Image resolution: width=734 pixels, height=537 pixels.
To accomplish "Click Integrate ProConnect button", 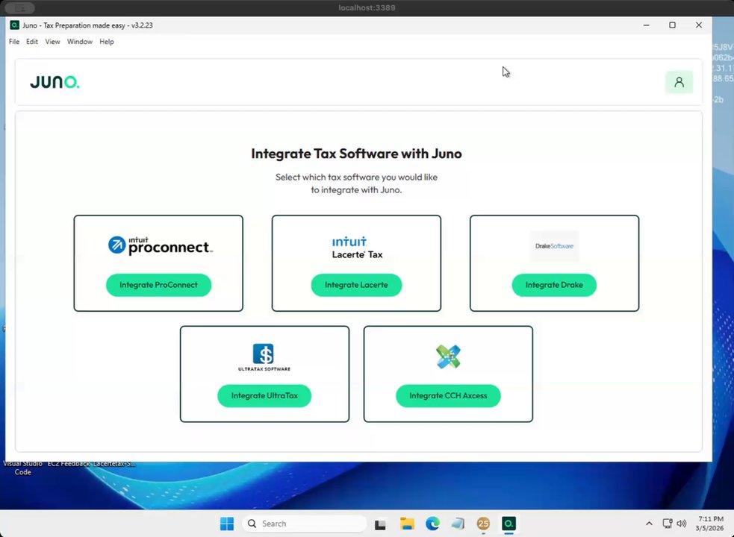I will click(159, 285).
